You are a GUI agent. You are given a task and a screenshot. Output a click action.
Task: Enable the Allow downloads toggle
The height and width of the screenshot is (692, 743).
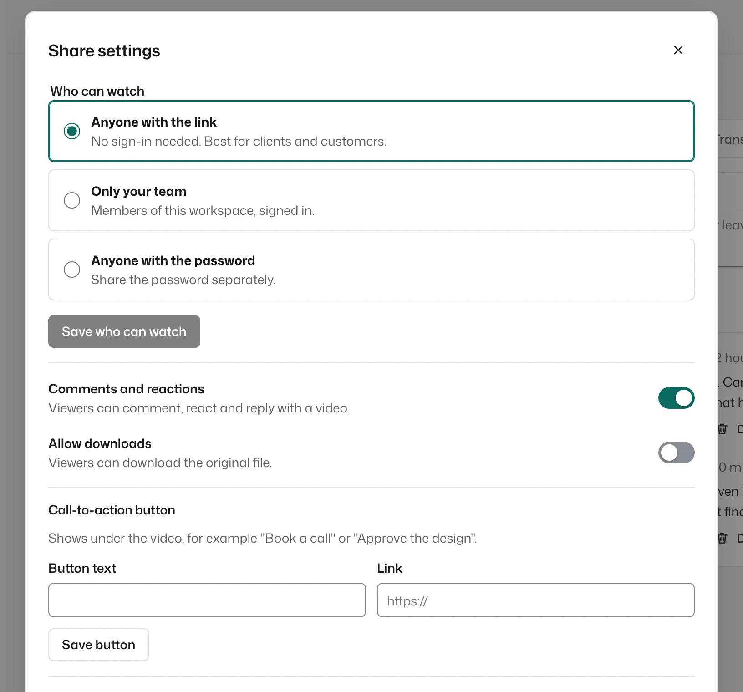point(676,453)
